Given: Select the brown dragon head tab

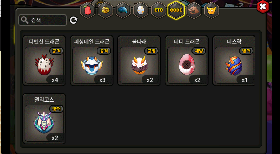Looking at the screenshot, I should point(194,10).
